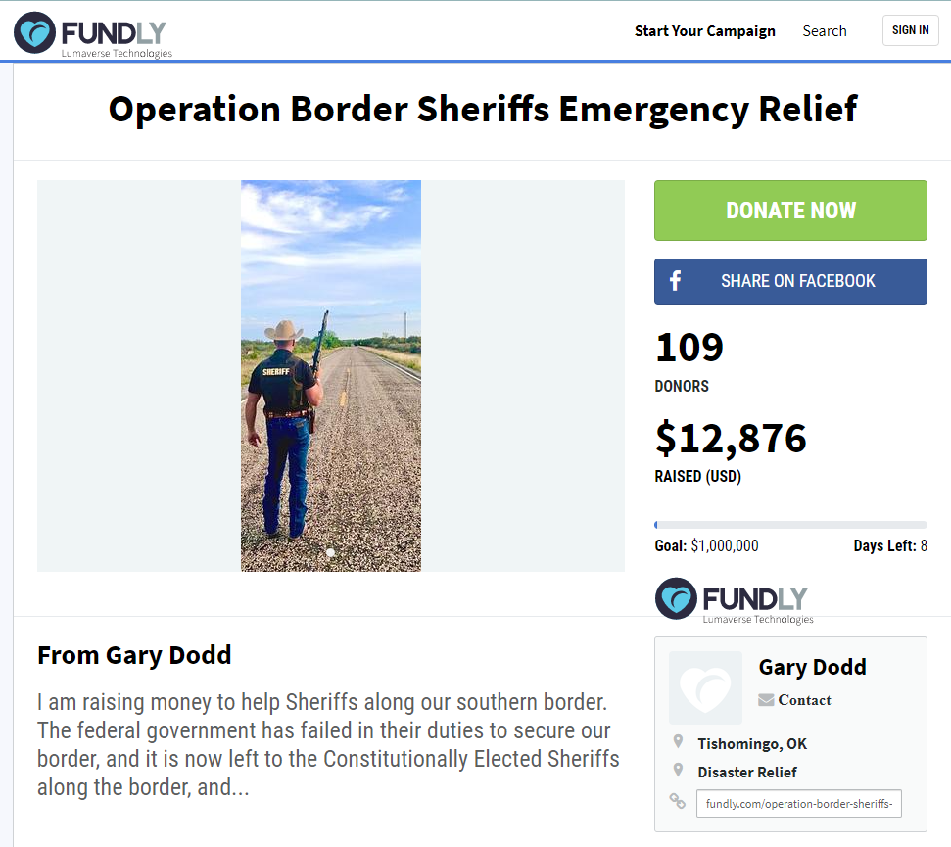Click the sheriff campaign photo
Viewport: 951px width, 847px height.
(330, 376)
